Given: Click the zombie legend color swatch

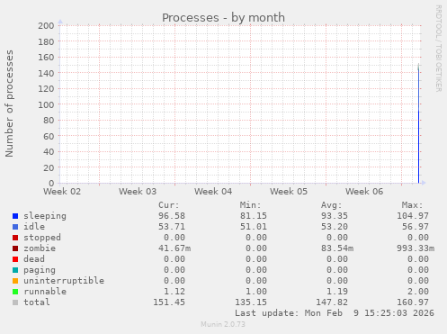Looking at the screenshot, I should (15, 248).
